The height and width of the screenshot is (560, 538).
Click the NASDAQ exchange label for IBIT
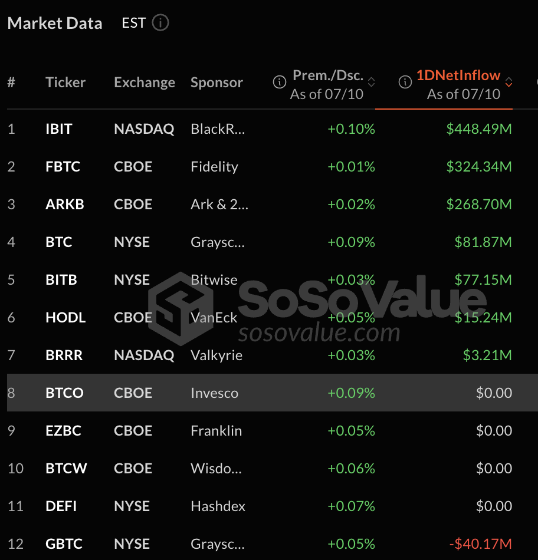click(144, 129)
